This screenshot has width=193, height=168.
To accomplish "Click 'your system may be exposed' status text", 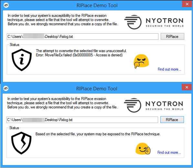I will point(98,134).
